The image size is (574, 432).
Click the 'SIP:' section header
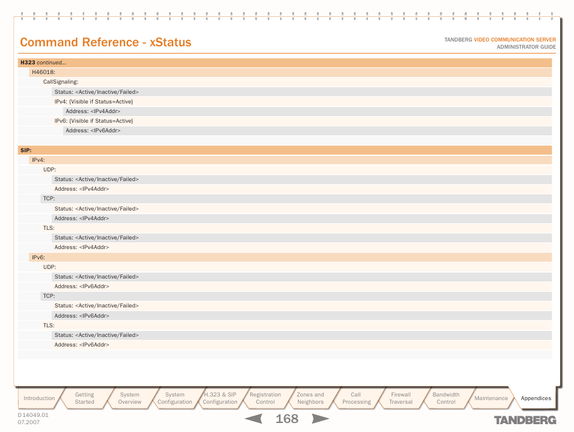coord(285,150)
